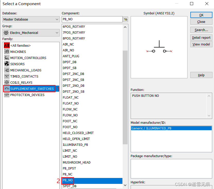Click the component list scrollbar down arrow

coord(125,185)
